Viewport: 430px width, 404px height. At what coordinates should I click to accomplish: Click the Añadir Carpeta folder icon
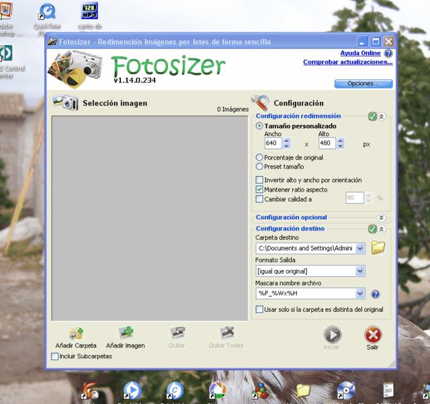click(x=76, y=333)
